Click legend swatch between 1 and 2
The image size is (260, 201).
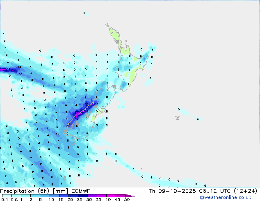point(26,196)
